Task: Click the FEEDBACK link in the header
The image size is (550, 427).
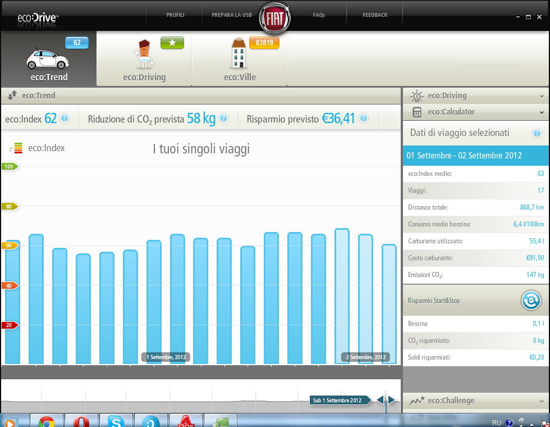Action: [375, 15]
